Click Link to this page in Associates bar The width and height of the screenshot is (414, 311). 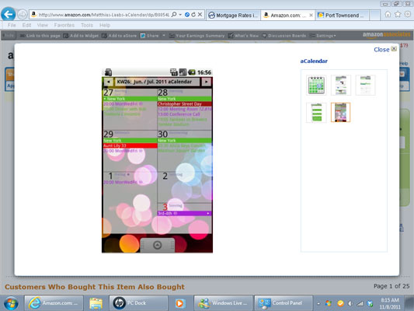40,36
